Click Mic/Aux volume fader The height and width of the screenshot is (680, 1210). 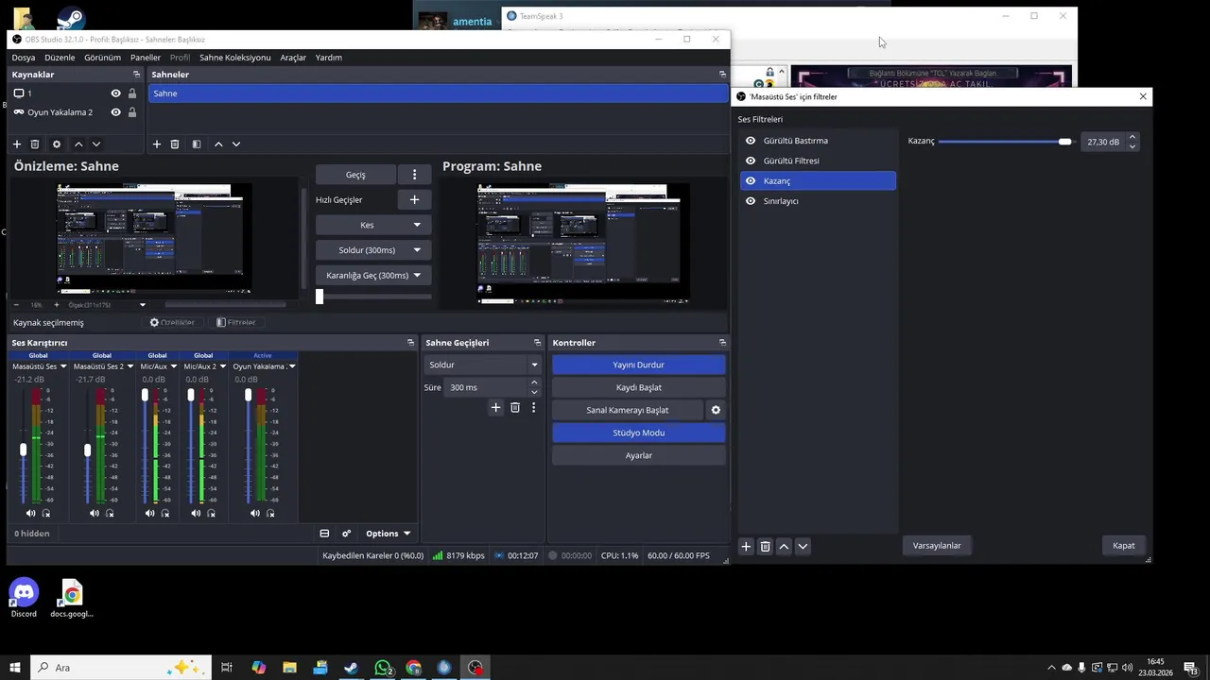point(145,446)
